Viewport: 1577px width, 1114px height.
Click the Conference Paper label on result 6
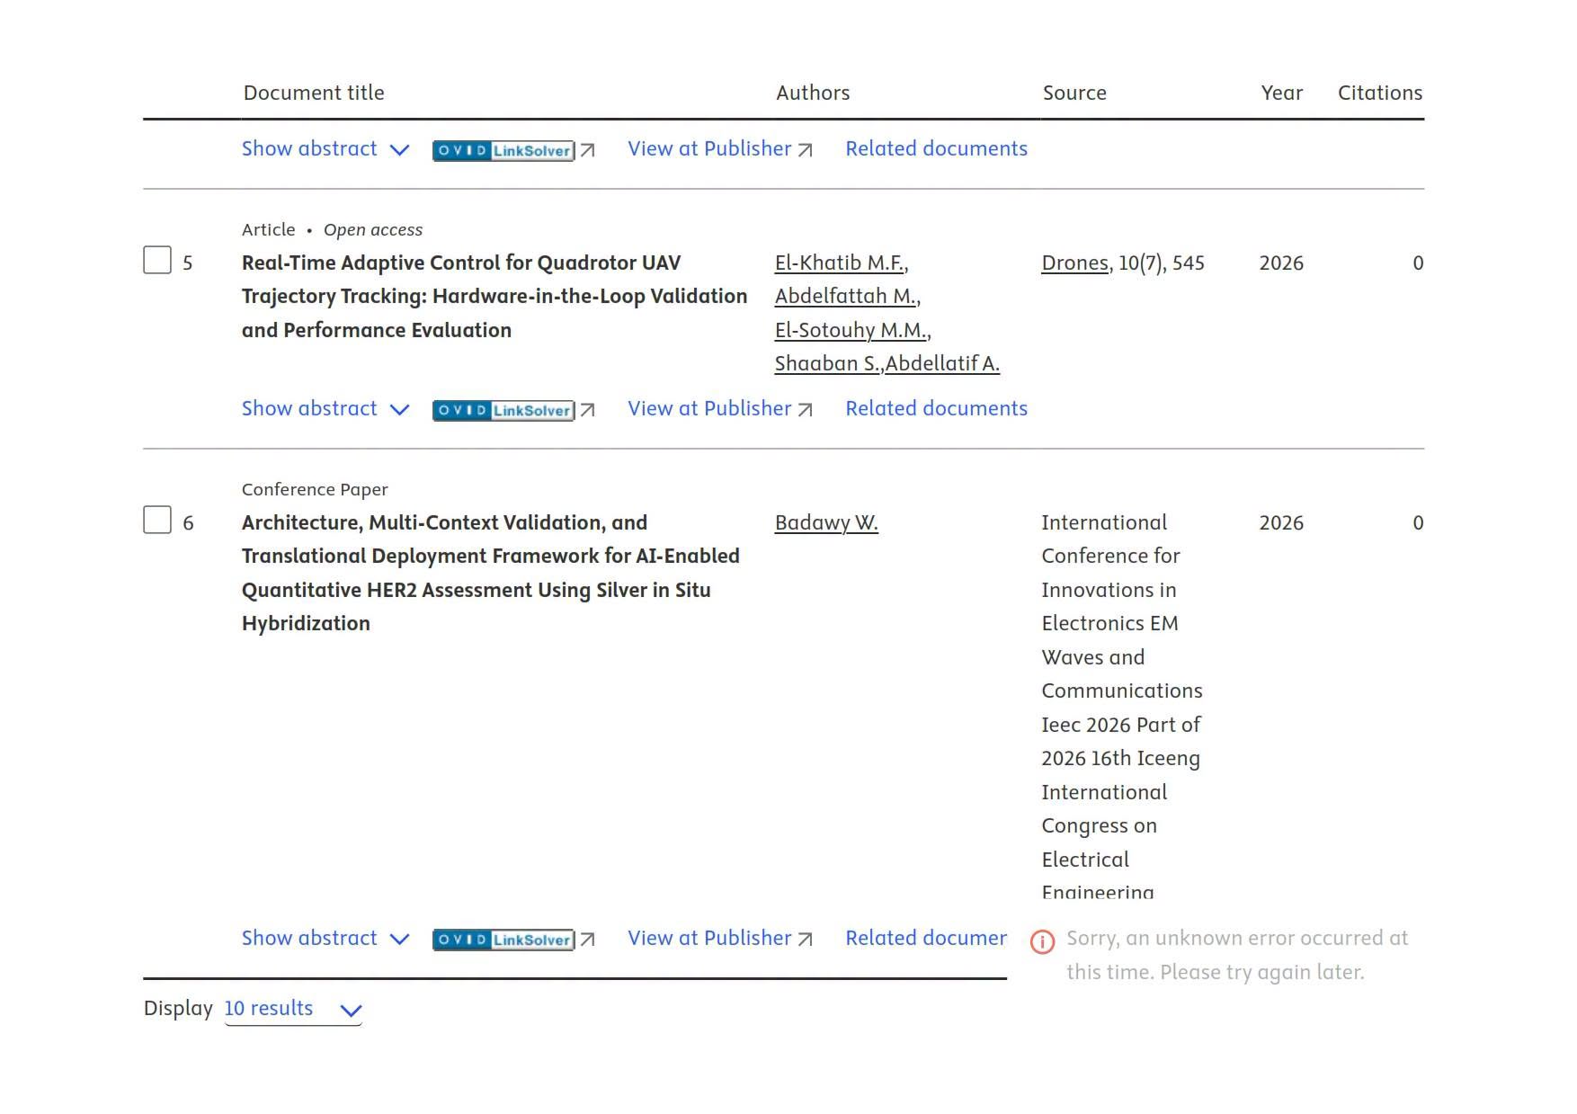(315, 490)
